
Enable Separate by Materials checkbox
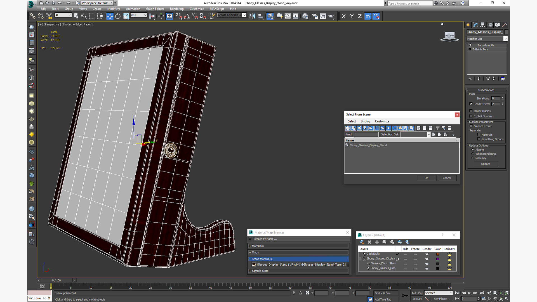pyautogui.click(x=479, y=135)
